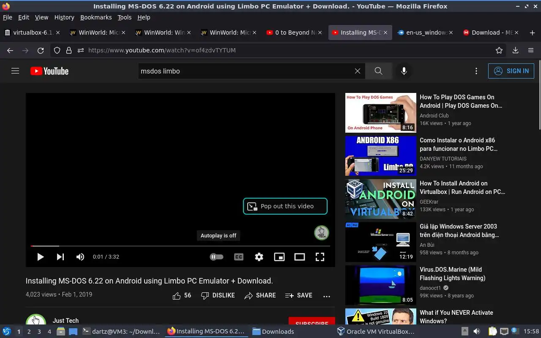Bookmark this page with star

(499, 50)
